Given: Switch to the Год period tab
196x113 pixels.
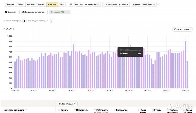Looking at the screenshot, I should click(62, 5).
